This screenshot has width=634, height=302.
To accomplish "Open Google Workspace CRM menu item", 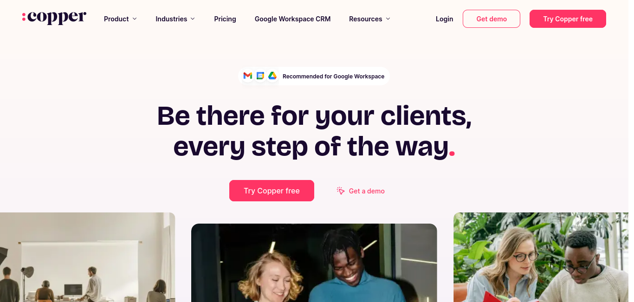I will 292,19.
